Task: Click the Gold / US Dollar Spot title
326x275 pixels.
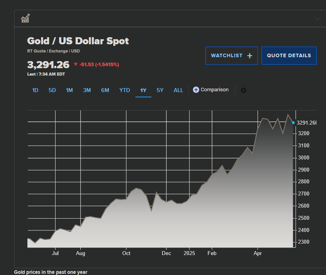Action: click(78, 41)
